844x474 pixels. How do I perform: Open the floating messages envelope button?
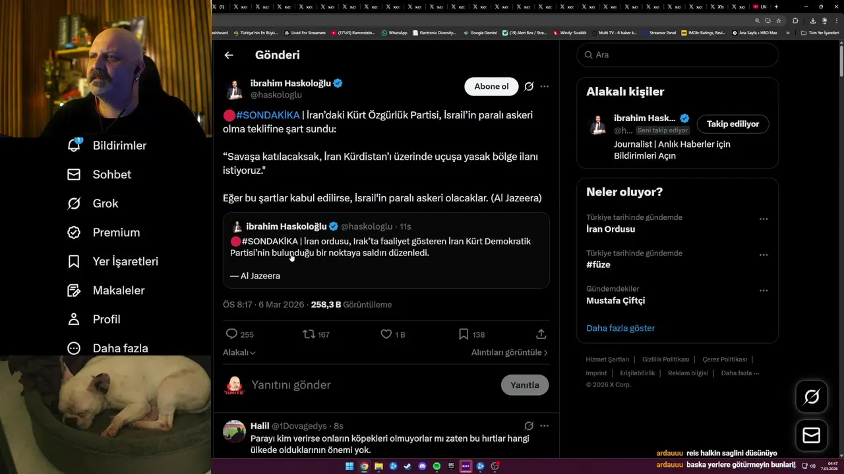(812, 435)
